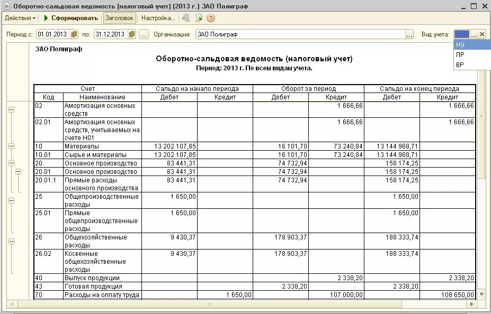Select ПР from the dropdown list
The width and height of the screenshot is (491, 314).
[x=472, y=54]
